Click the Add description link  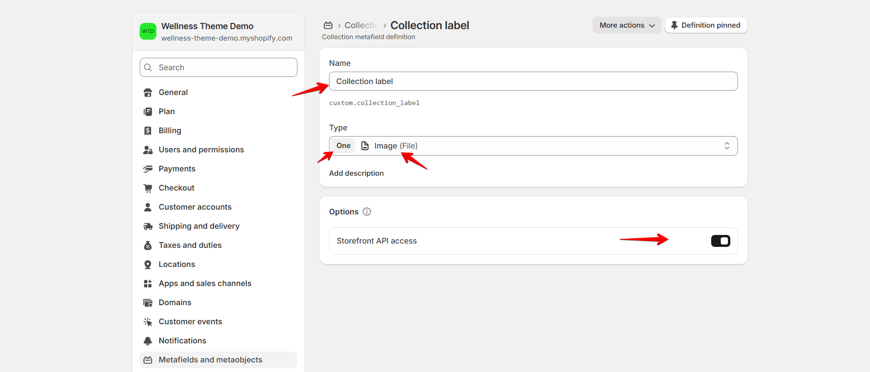point(356,173)
